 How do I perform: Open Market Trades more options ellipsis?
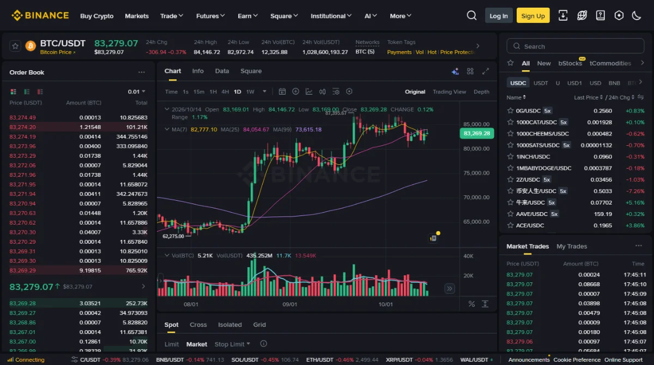[x=639, y=246]
